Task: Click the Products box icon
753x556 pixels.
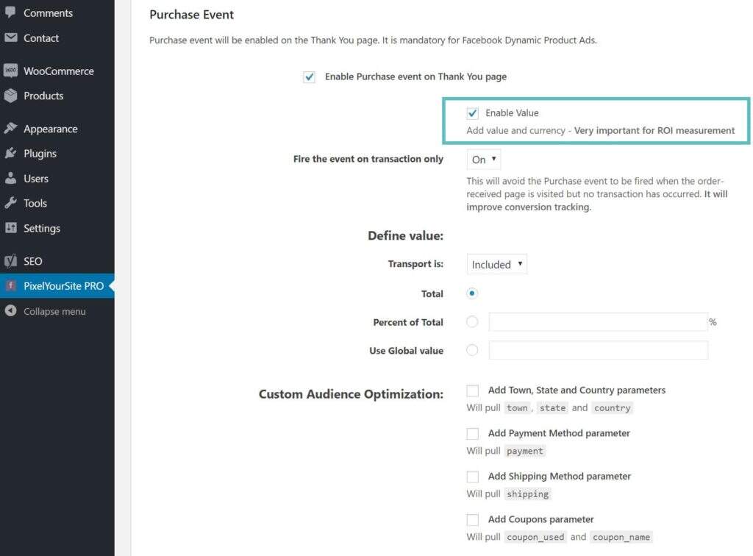Action: [10, 96]
